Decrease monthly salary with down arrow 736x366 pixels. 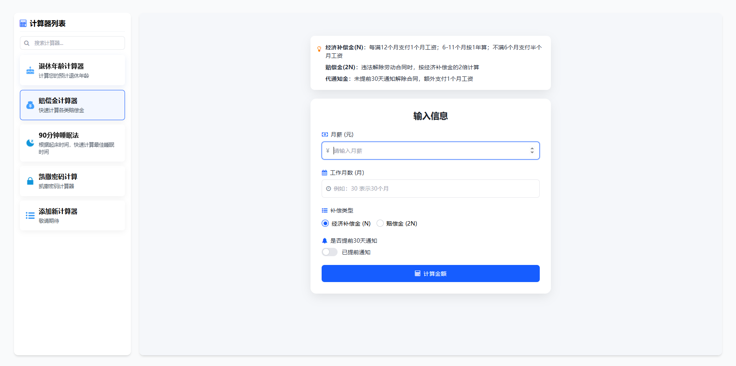tap(532, 153)
